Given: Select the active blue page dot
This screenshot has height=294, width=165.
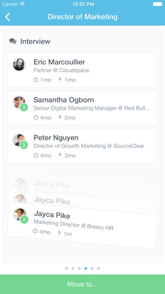Looking at the screenshot, I should pos(85,268).
